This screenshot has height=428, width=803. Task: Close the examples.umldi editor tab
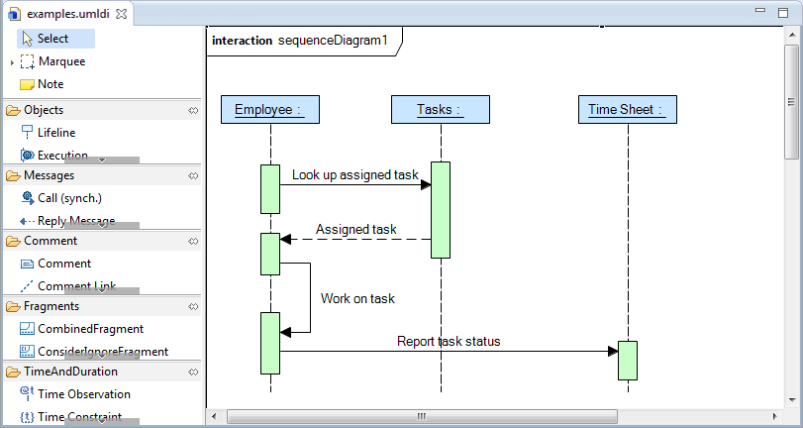tap(121, 14)
